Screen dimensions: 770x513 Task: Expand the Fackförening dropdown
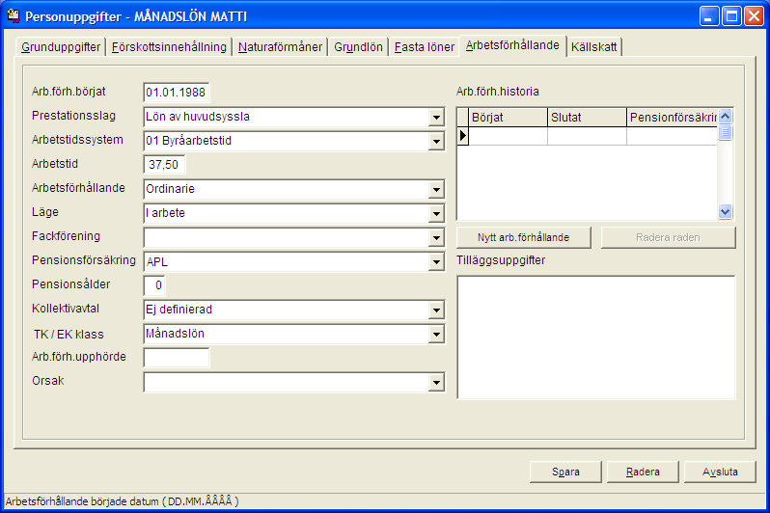tap(436, 237)
